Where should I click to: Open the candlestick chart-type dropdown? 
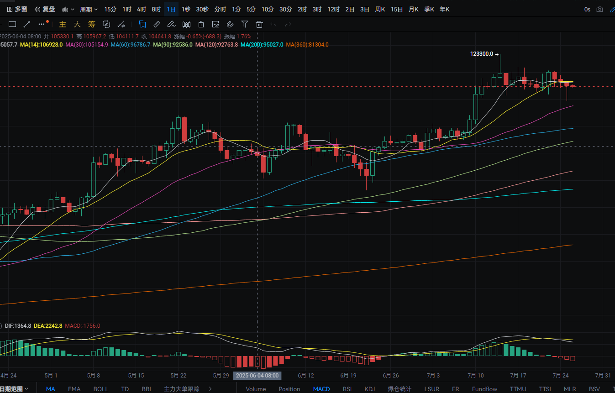[68, 9]
